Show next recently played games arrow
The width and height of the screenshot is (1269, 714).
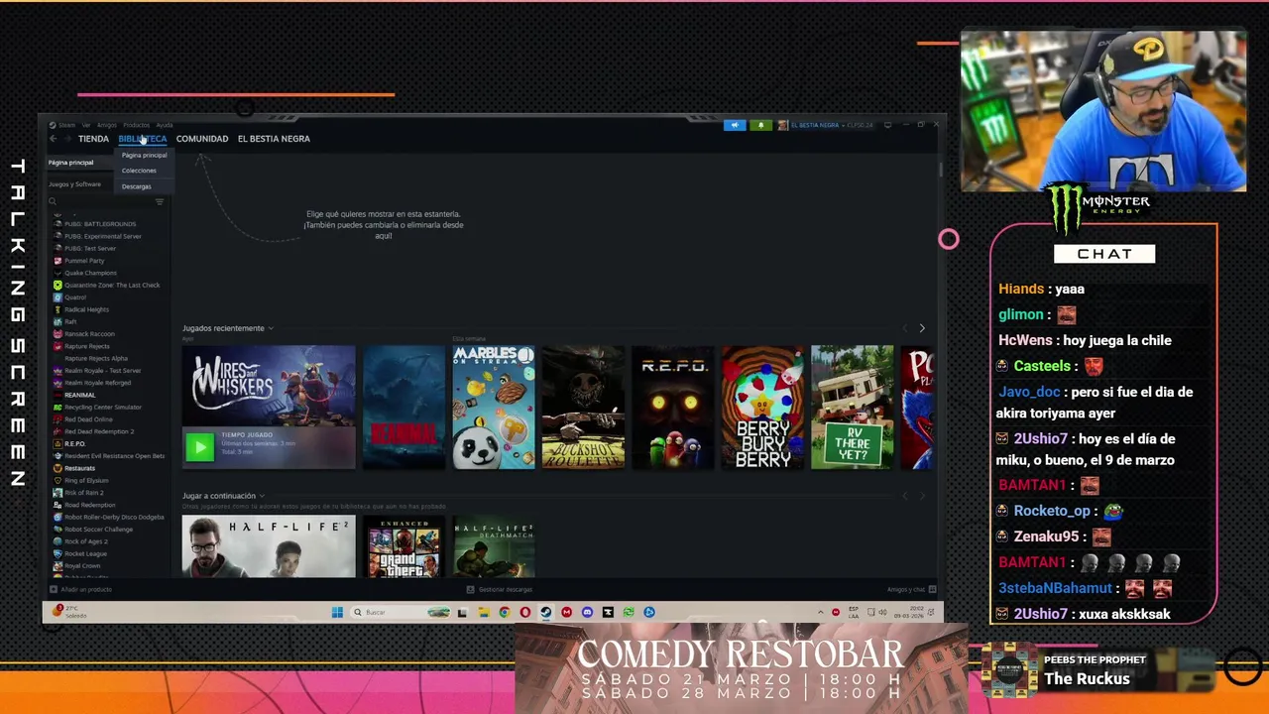(922, 328)
